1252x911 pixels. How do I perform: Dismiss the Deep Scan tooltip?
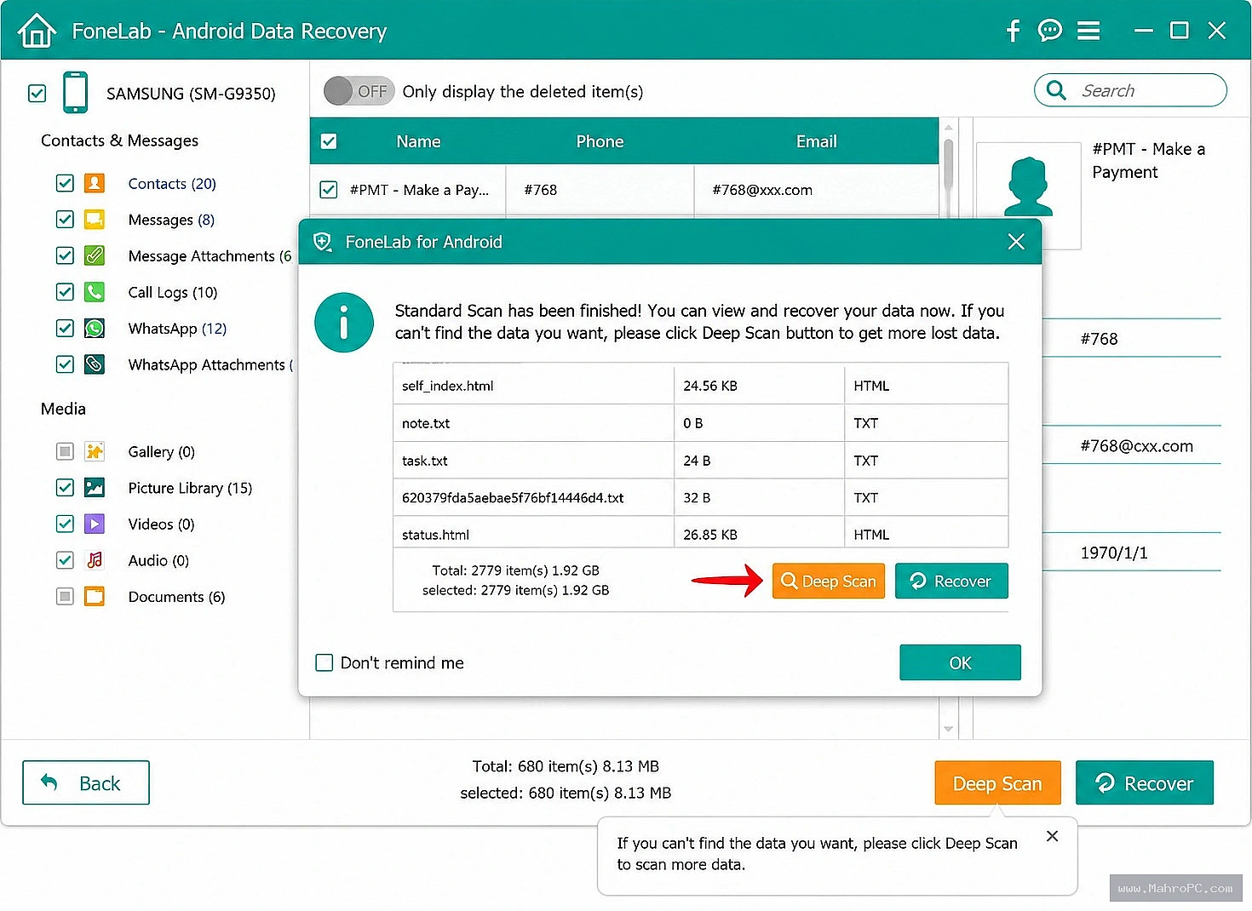(1053, 836)
